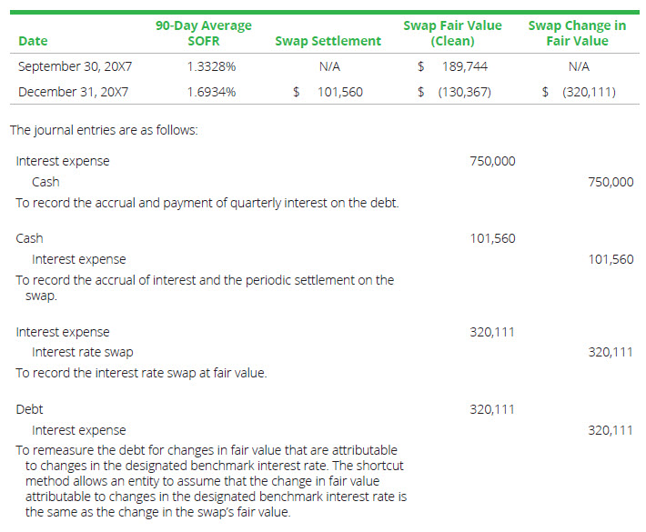Viewport: 646px width, 532px height.
Task: Select the September 30, 20X7 date cell
Action: tap(73, 66)
